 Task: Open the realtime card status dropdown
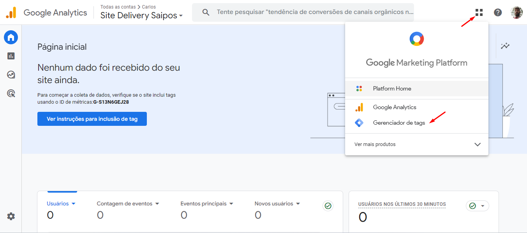point(478,206)
